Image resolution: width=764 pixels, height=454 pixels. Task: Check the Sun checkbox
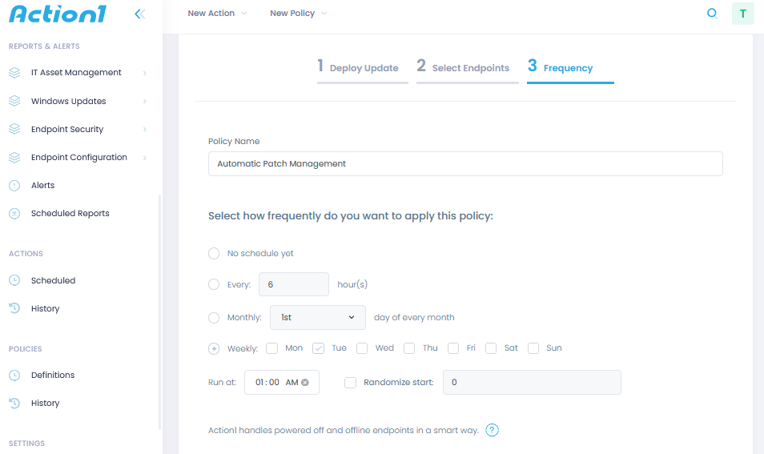click(x=533, y=348)
